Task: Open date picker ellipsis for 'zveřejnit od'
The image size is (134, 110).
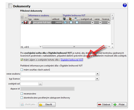Action: [x=40, y=84]
